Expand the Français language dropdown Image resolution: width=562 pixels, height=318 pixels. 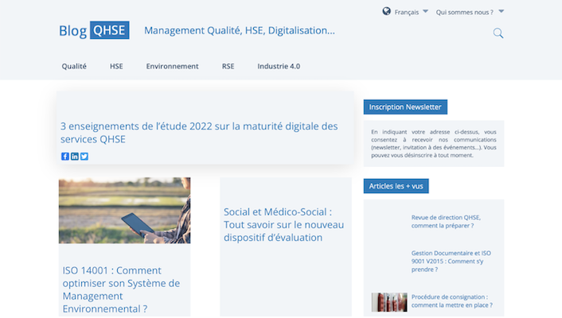[x=425, y=11]
